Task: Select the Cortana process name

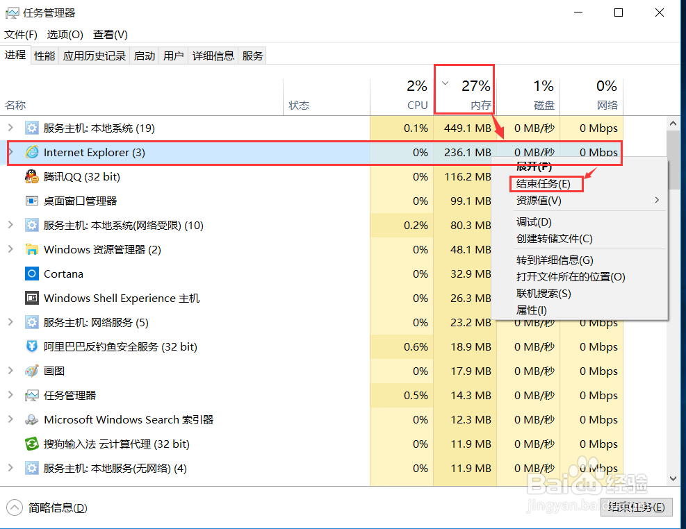Action: click(x=63, y=274)
